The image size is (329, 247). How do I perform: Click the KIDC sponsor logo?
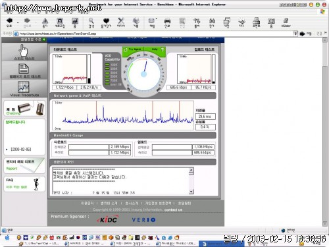(107, 219)
